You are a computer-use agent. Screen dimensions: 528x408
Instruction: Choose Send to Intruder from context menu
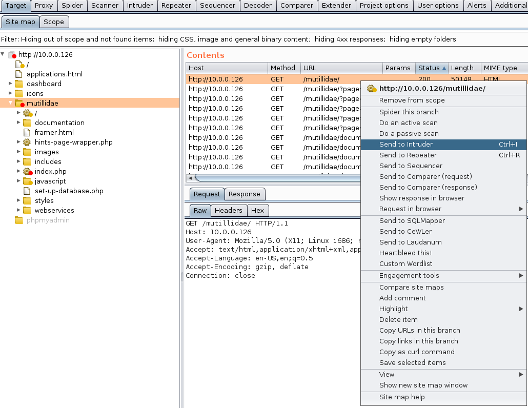(443, 145)
